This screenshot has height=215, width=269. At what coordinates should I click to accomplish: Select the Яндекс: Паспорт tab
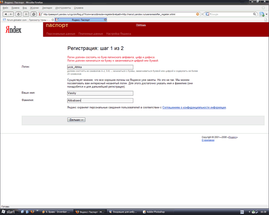(x=81, y=20)
